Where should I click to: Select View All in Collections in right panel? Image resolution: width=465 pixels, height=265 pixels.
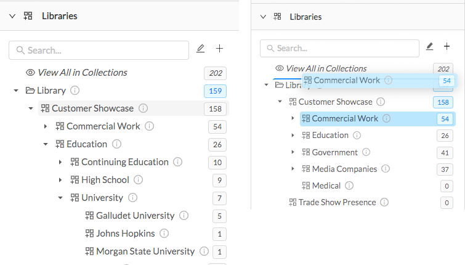326,68
